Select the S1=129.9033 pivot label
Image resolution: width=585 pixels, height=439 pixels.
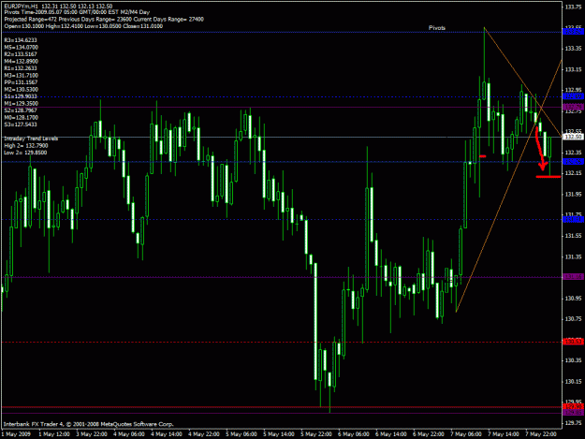(21, 96)
